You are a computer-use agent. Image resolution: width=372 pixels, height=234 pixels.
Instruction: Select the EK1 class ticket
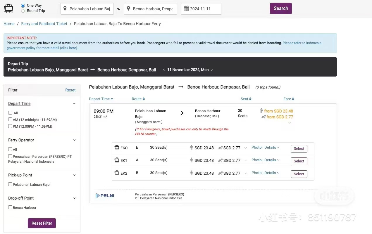tap(299, 161)
